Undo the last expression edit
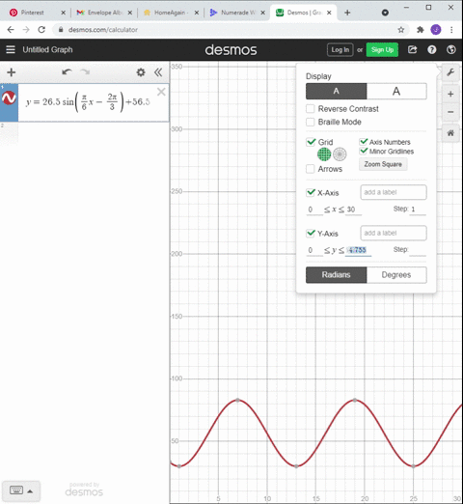Viewport: 463px width, 504px height. pyautogui.click(x=67, y=72)
